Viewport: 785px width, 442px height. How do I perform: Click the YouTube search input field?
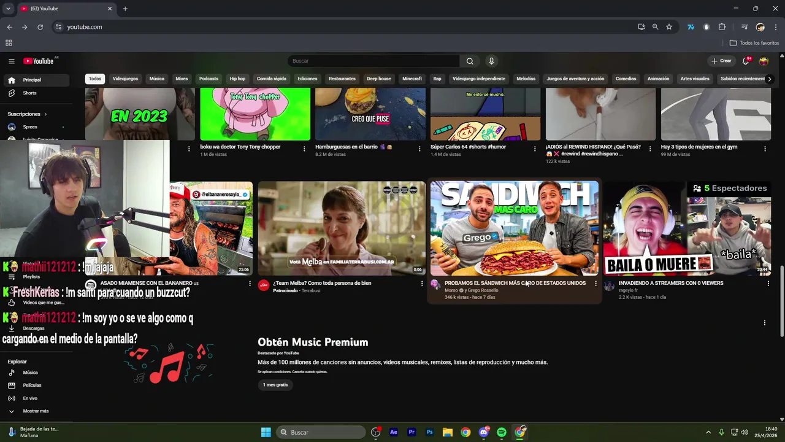373,61
